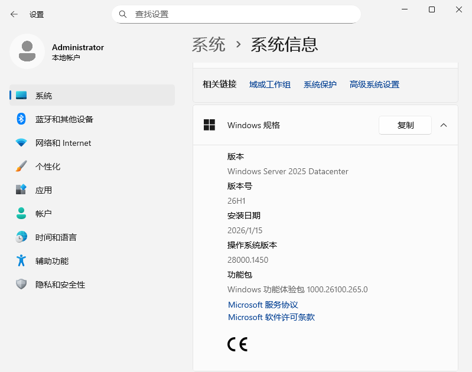This screenshot has width=472, height=372.
Task: Click the 复制 button
Action: [x=405, y=125]
